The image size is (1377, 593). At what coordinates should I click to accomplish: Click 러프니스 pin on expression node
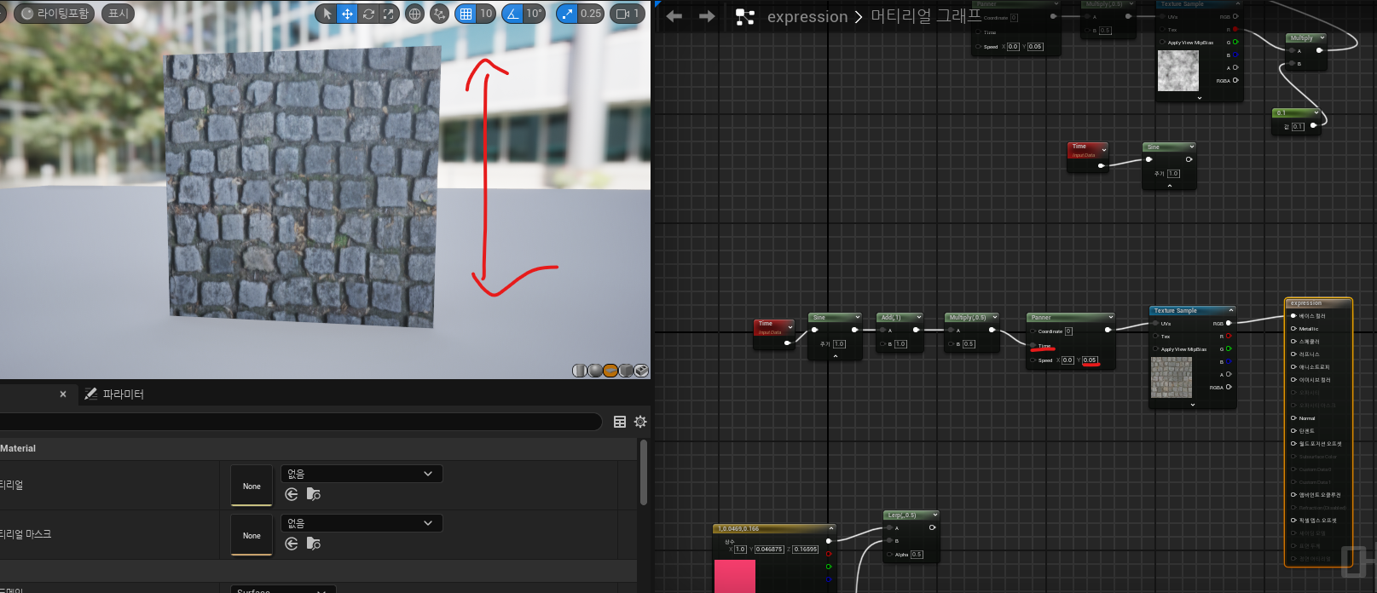[1293, 354]
